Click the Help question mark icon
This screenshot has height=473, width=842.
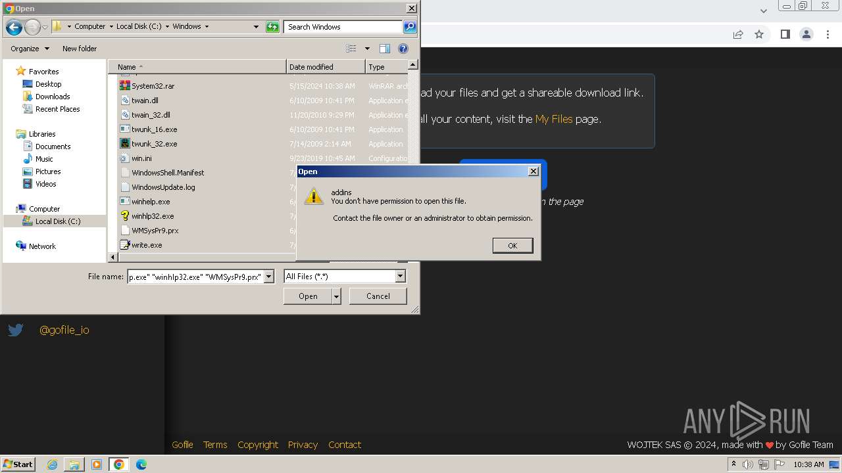tap(403, 49)
